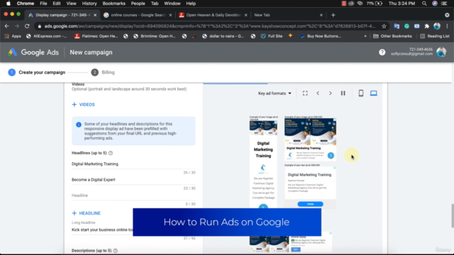This screenshot has width=454, height=255.
Task: Expand the bookmarks overflow chevron
Action: (x=365, y=36)
